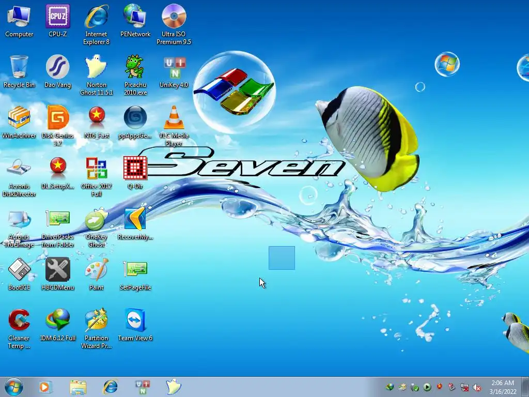Open Windows Media Player from taskbar
The image size is (529, 397).
click(45, 387)
